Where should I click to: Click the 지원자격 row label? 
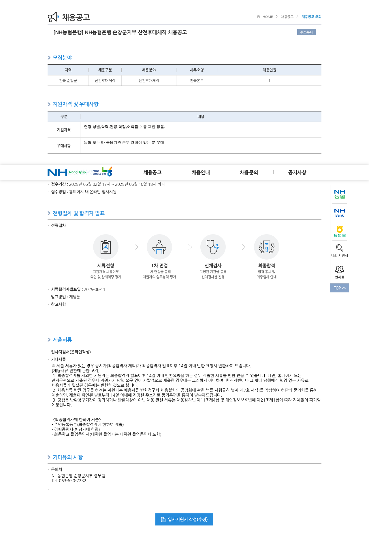(64, 130)
